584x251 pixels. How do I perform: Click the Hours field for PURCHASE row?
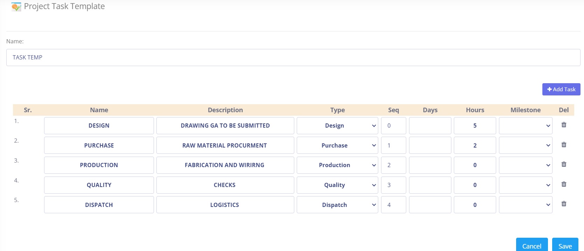click(x=474, y=145)
